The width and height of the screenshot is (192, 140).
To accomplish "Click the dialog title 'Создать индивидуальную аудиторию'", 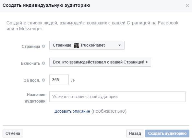I will click(46, 6).
